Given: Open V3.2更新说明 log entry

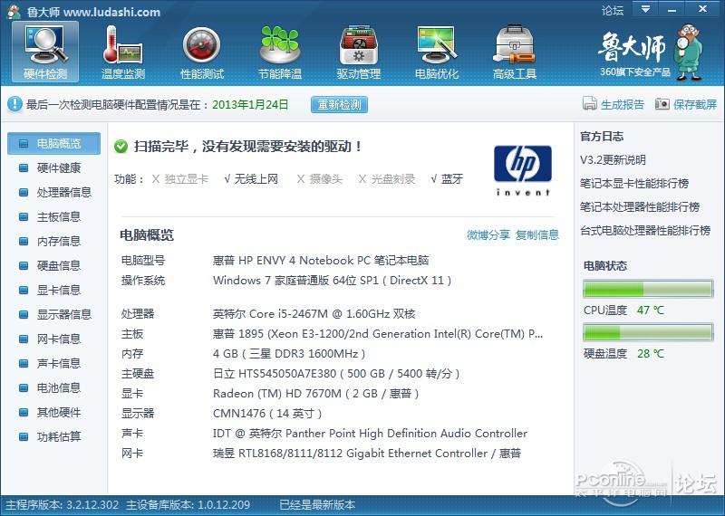Looking at the screenshot, I should 613,160.
